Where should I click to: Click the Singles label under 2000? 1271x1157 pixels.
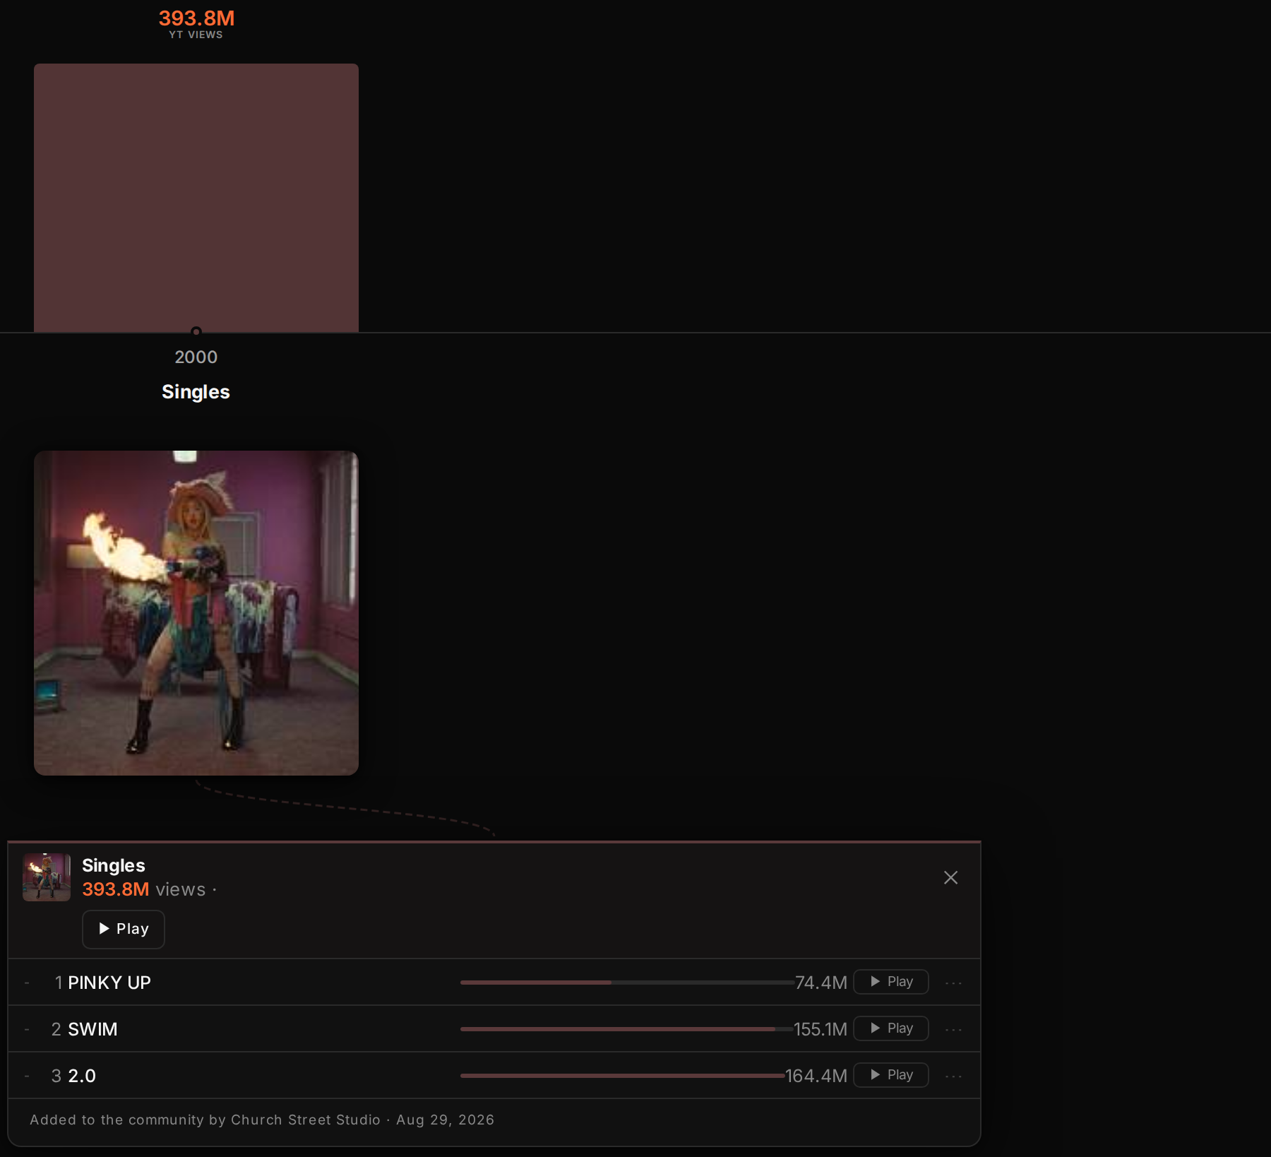(196, 392)
